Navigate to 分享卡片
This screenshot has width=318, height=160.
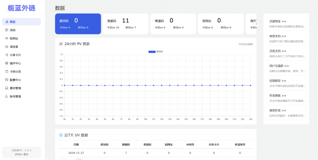[x=21, y=55]
